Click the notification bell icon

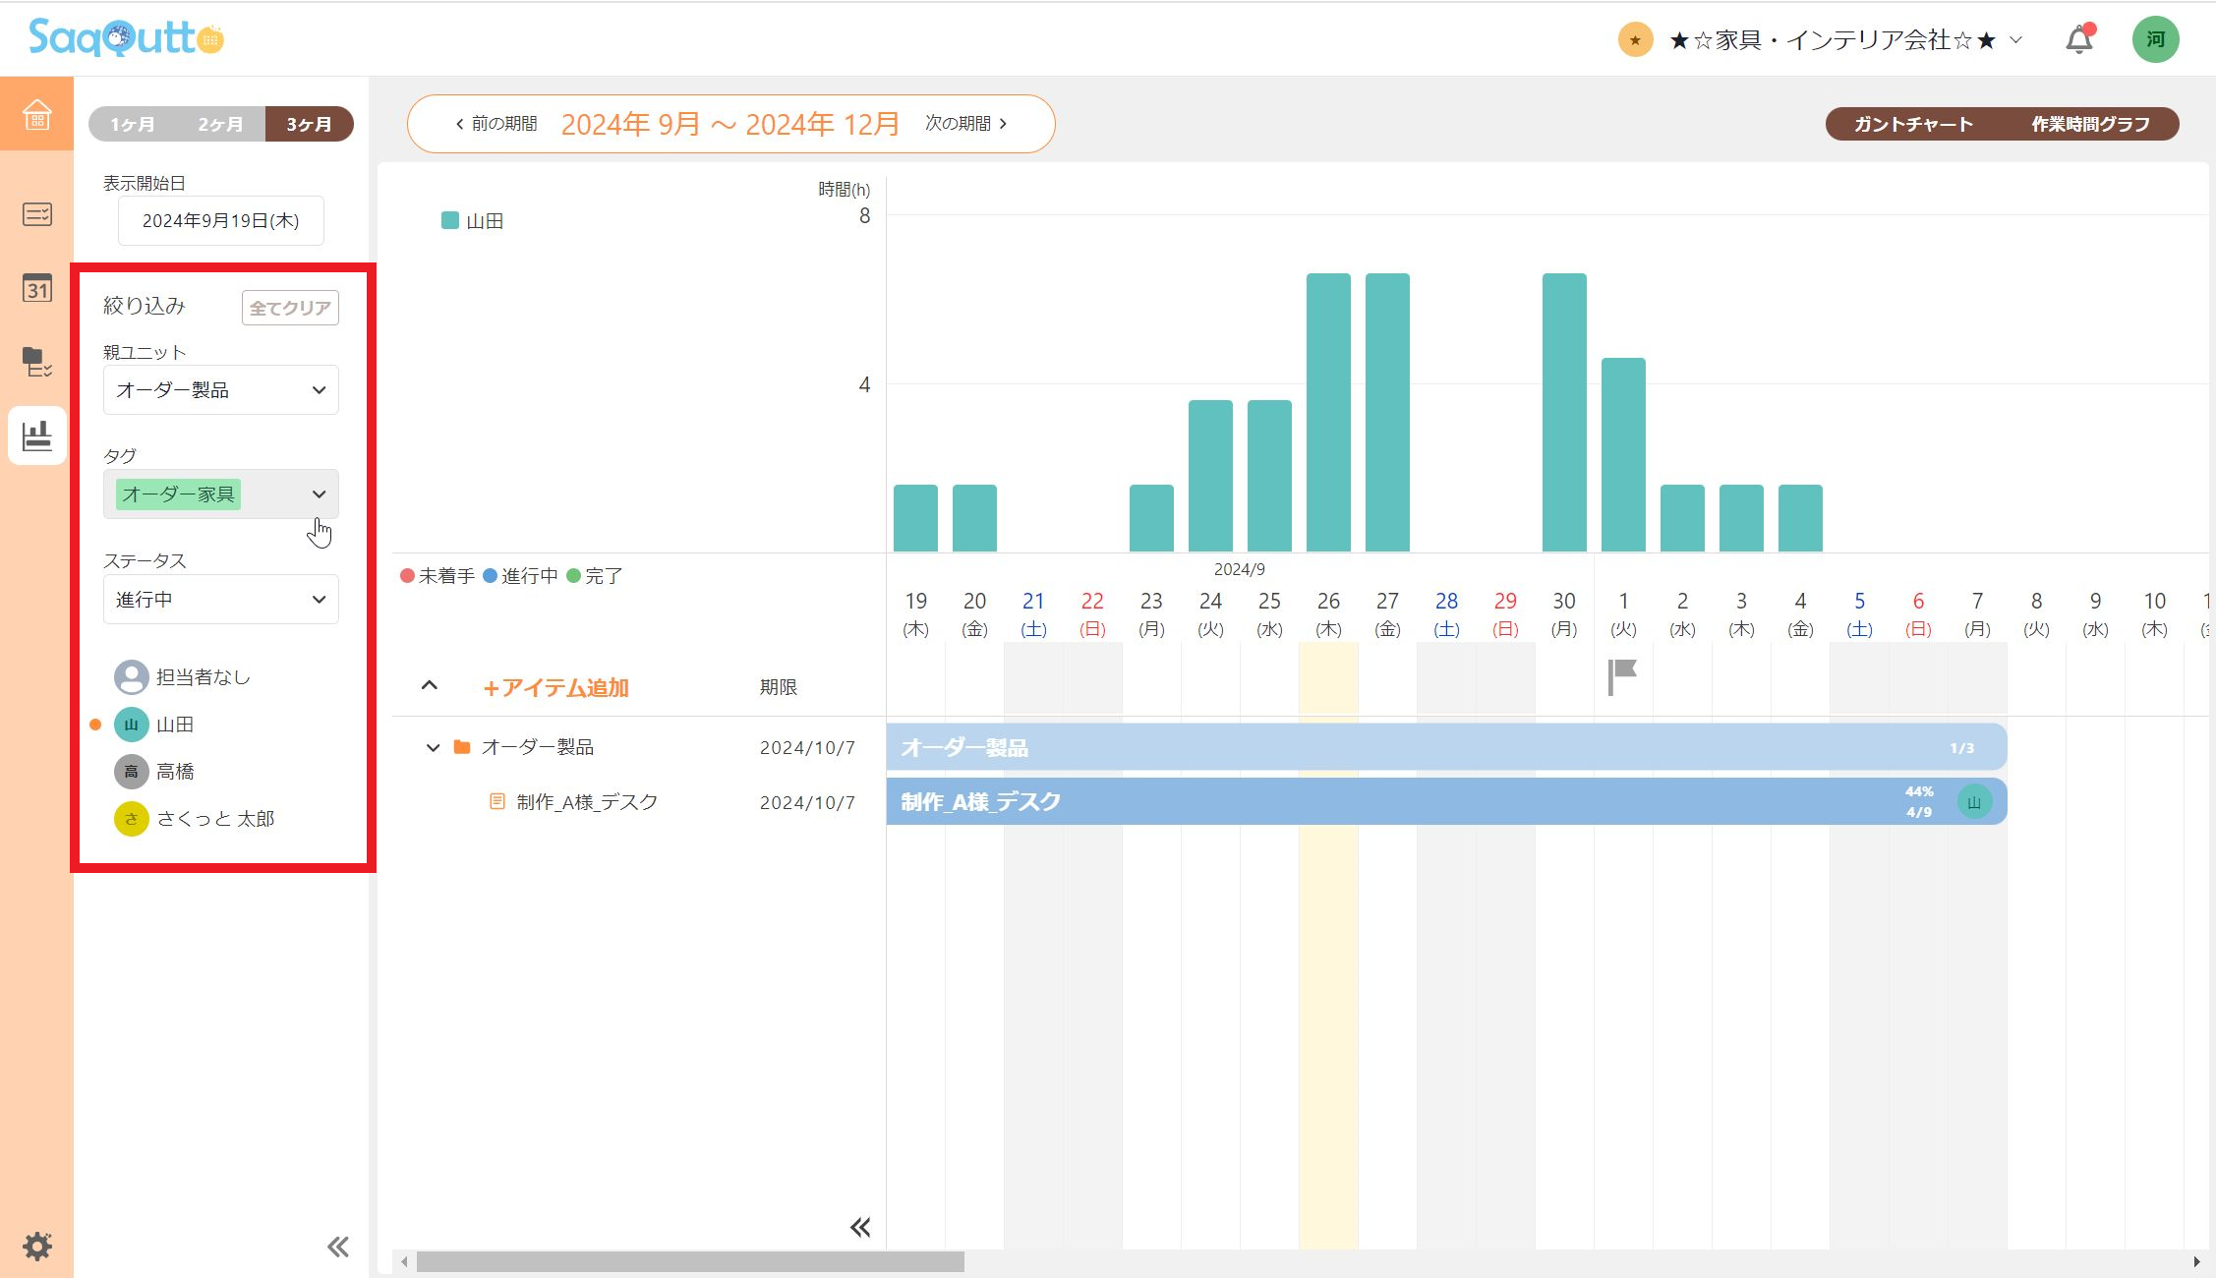[2078, 40]
